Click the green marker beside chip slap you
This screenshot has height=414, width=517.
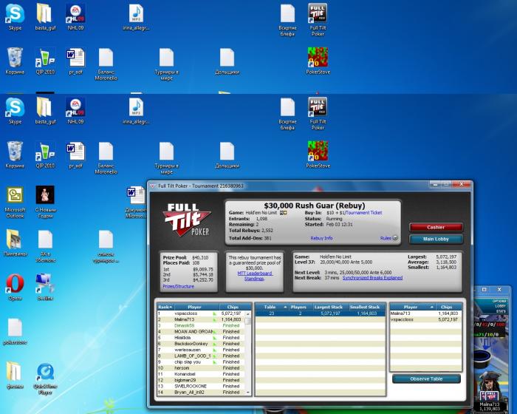click(x=215, y=362)
